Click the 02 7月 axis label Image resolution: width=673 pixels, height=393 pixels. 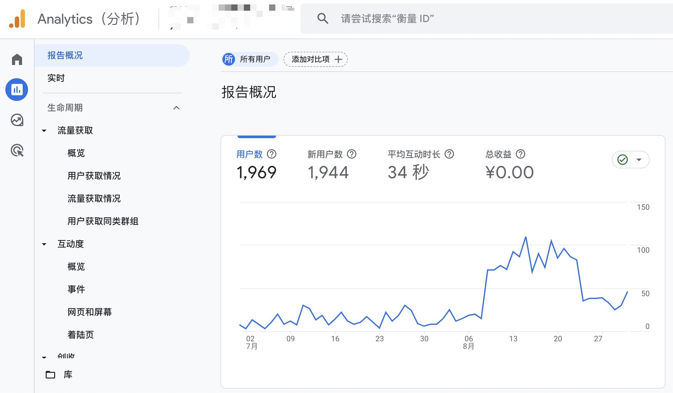tap(251, 342)
